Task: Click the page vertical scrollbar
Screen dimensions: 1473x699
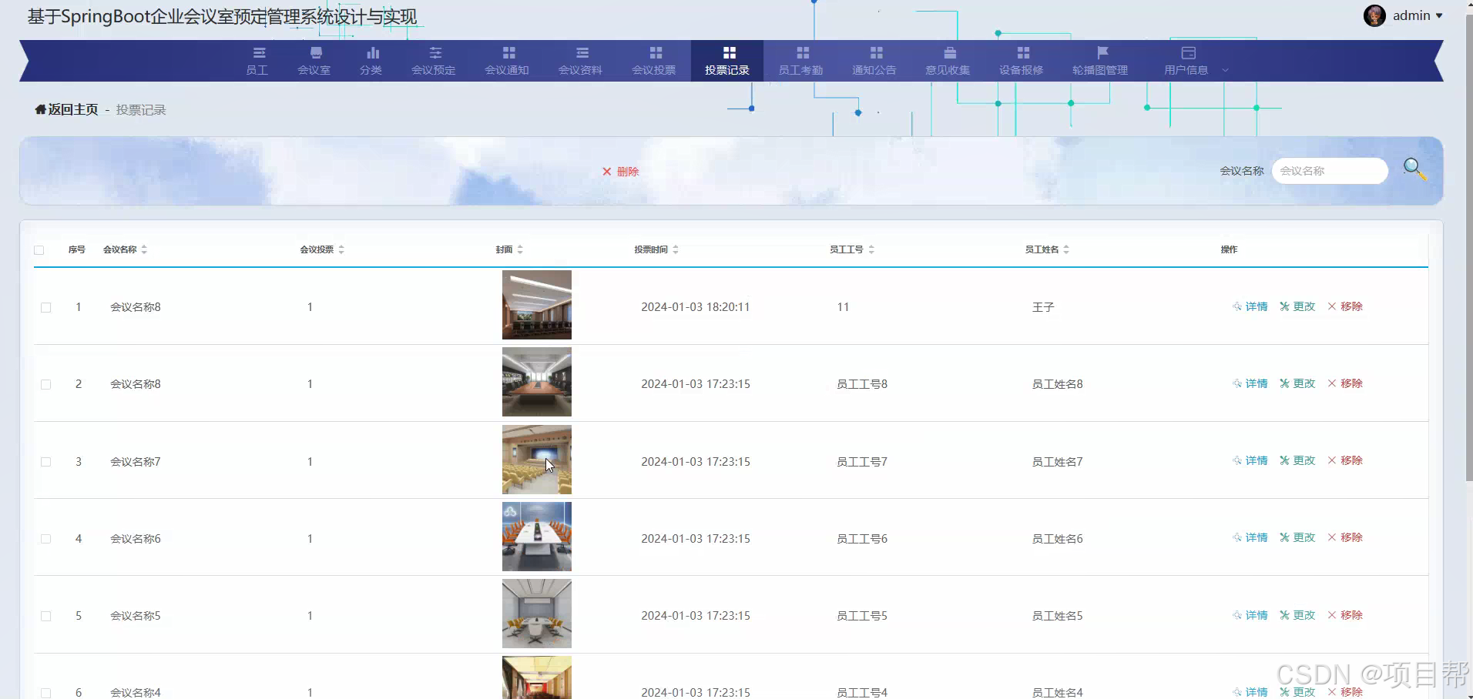Action: click(x=1468, y=246)
